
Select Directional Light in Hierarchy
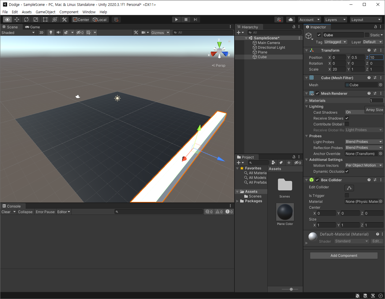(x=268, y=48)
